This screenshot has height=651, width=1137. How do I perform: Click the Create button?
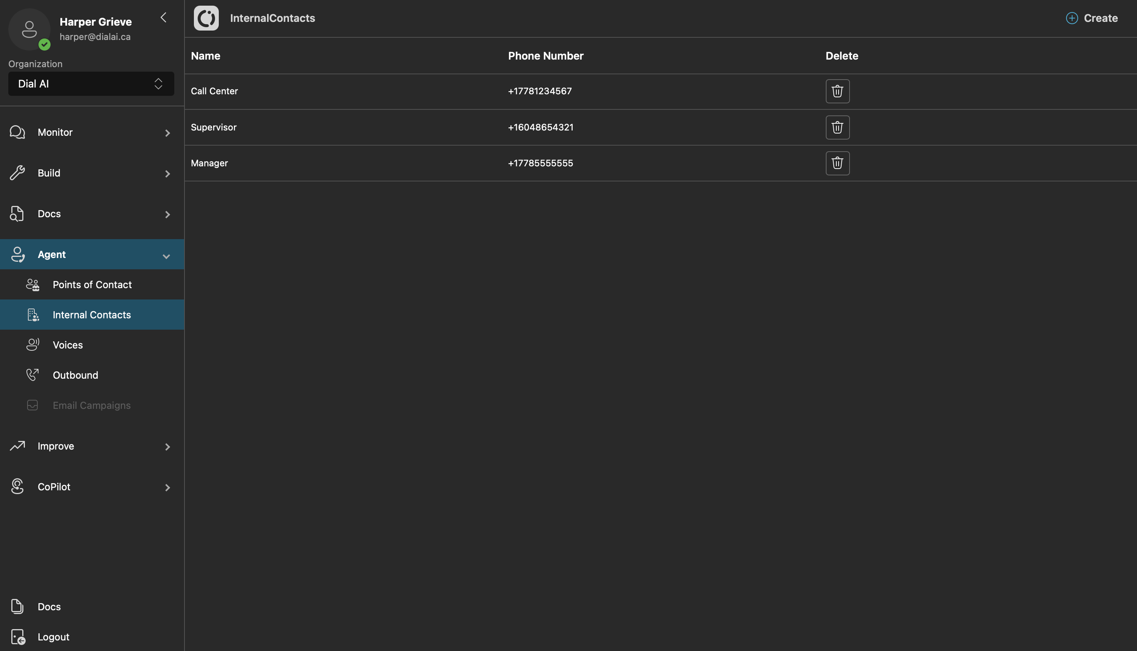coord(1092,18)
